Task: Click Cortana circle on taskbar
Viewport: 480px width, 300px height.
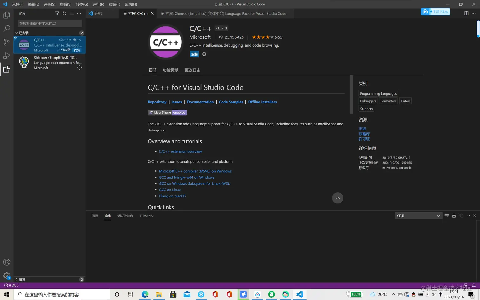Action: (x=117, y=294)
